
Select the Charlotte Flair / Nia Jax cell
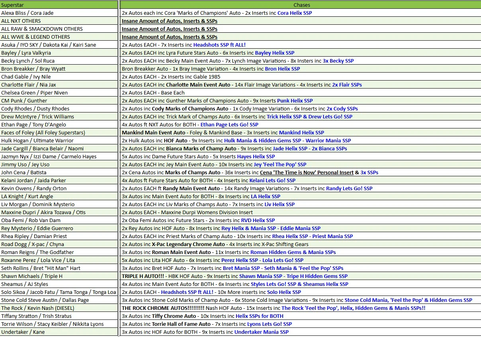pos(59,85)
